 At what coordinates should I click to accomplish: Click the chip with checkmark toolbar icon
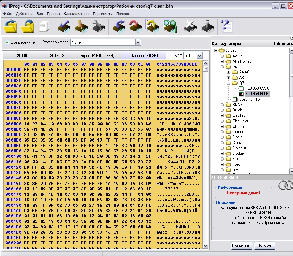64,26
